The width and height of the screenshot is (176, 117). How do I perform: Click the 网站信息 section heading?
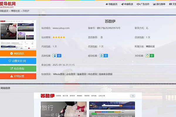pyautogui.click(x=5, y=88)
